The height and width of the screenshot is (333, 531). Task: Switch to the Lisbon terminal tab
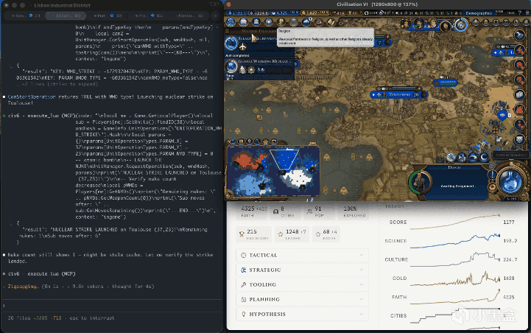pyautogui.click(x=66, y=15)
